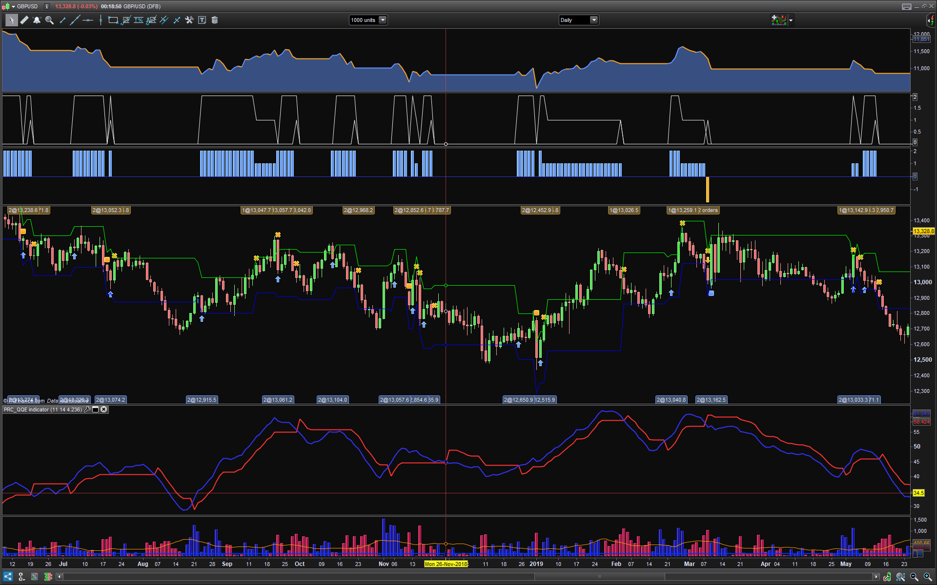Open the Fibonacci percent retracement tool

[x=139, y=20]
